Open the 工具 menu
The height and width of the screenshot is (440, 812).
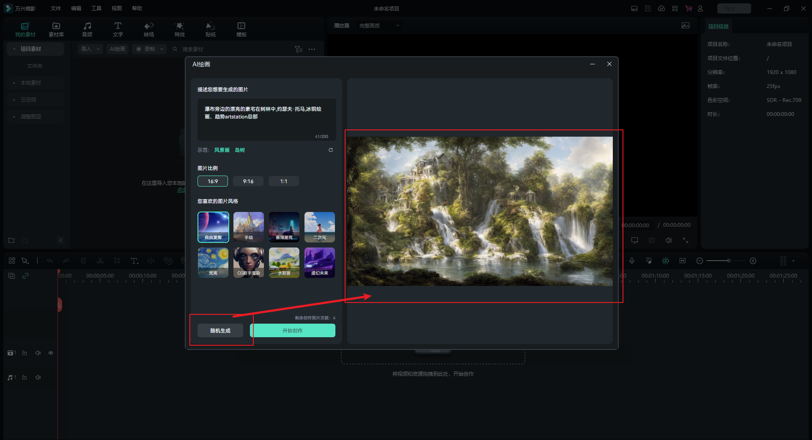click(96, 8)
